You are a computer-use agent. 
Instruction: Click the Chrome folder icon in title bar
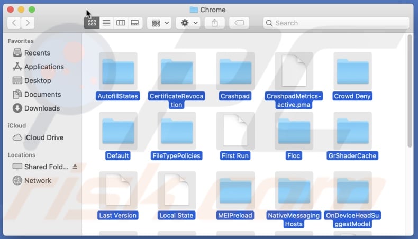coord(194,10)
